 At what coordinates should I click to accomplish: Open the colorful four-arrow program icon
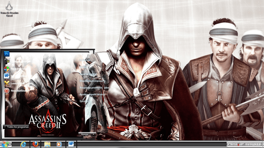[7, 69]
